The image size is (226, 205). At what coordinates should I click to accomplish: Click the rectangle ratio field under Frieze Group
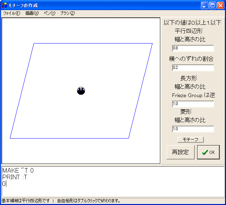[193, 104]
